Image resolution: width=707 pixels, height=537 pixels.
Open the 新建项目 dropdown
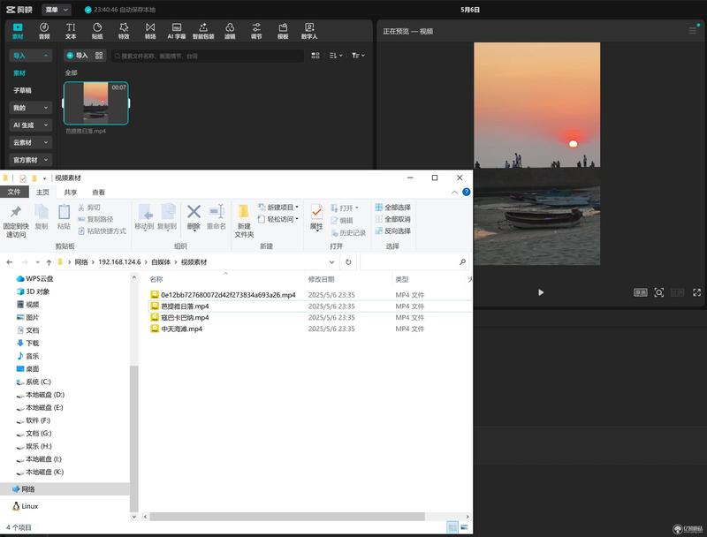pos(278,208)
